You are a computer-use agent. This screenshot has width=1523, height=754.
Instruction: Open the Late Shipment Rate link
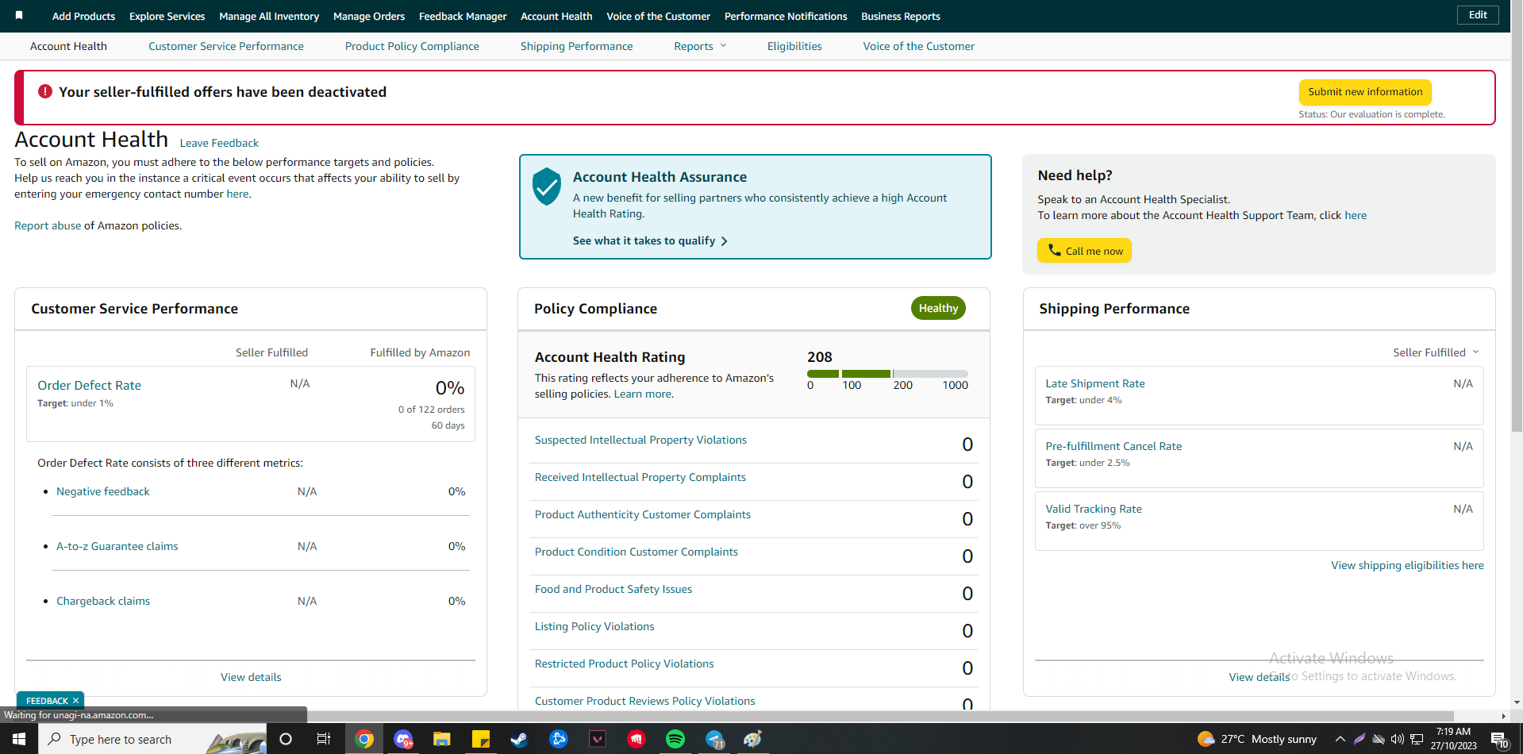coord(1095,383)
